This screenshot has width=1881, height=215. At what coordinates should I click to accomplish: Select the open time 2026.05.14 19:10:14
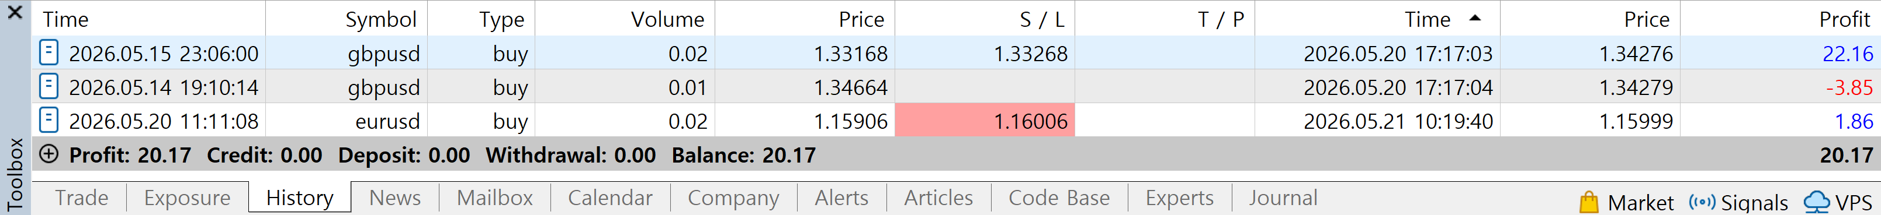(164, 87)
